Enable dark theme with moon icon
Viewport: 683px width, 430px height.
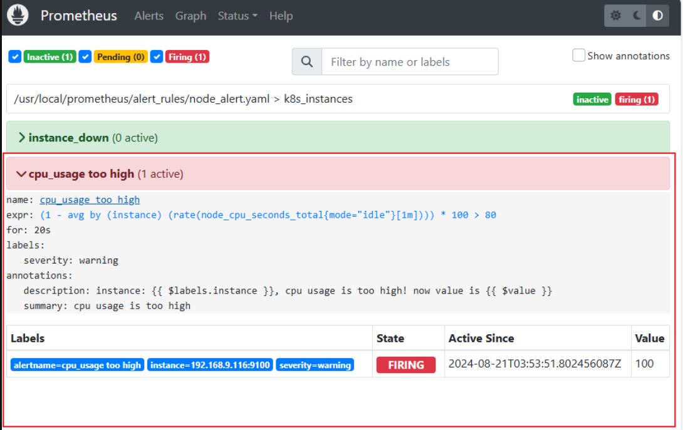click(x=637, y=16)
